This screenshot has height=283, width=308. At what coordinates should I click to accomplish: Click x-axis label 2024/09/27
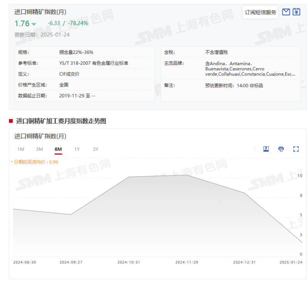[x=71, y=262]
